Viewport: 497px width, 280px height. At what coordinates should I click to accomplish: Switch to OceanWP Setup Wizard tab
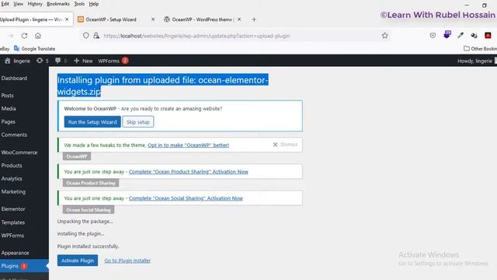click(x=111, y=19)
